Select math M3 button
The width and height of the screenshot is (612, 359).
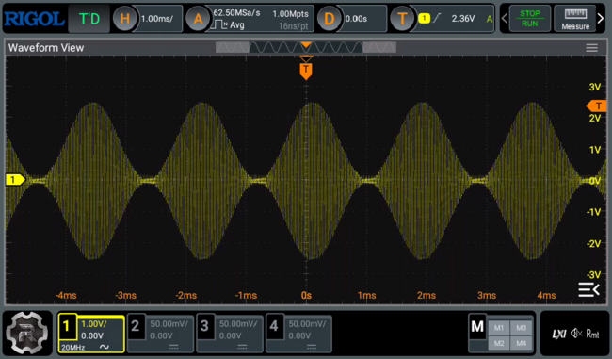[x=521, y=328]
